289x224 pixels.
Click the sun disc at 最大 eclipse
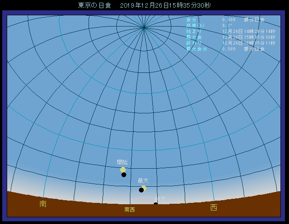pos(144,188)
